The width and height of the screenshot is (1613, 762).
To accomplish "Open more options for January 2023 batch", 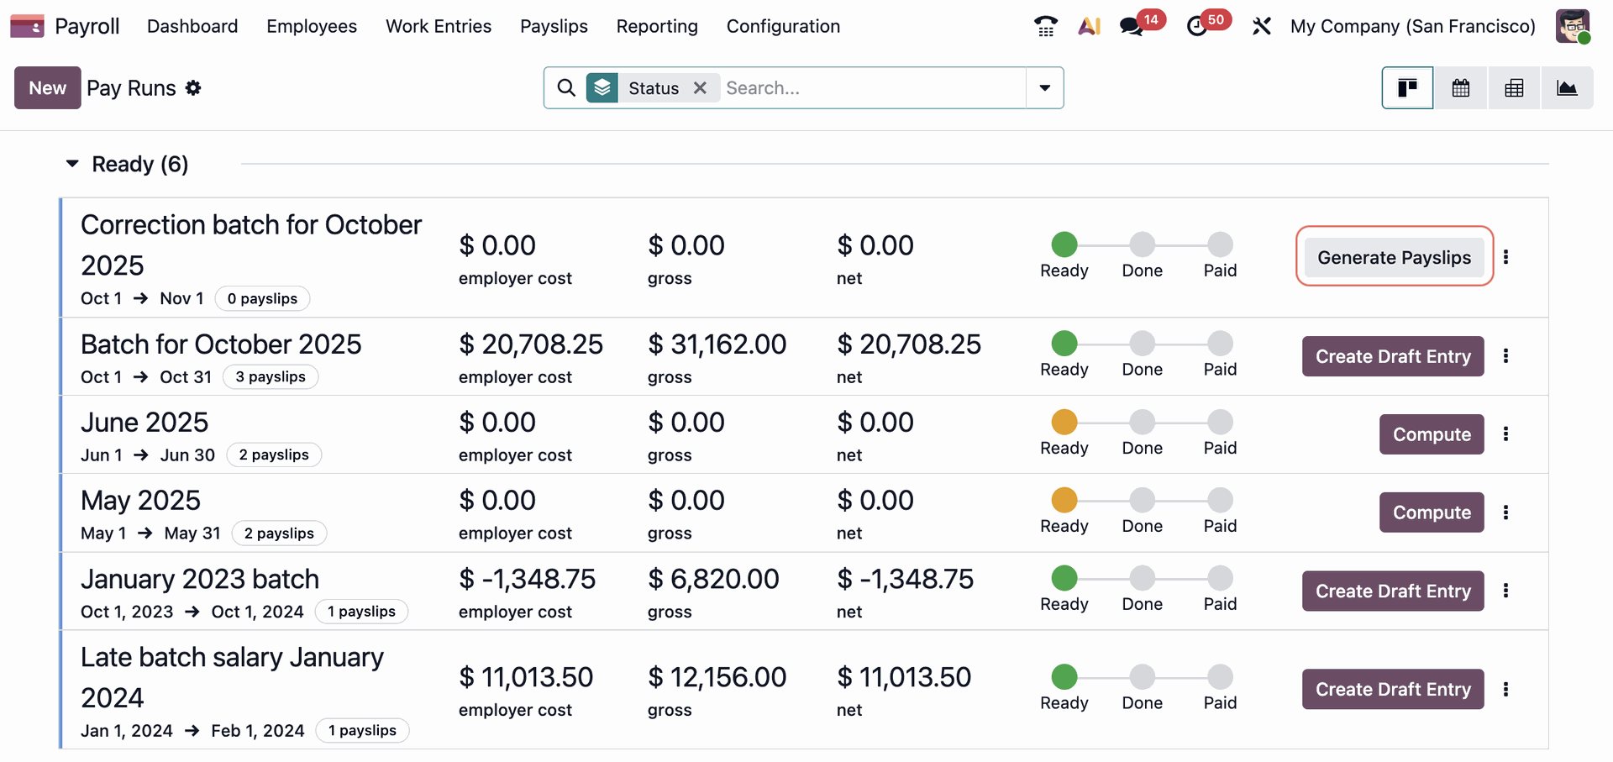I will click(x=1505, y=591).
